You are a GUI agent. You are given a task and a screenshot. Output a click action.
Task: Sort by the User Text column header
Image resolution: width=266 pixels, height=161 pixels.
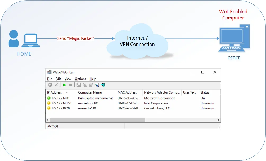[x=190, y=92]
